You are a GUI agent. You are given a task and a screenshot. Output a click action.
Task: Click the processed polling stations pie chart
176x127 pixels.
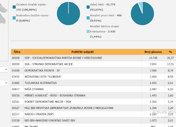[68, 14]
